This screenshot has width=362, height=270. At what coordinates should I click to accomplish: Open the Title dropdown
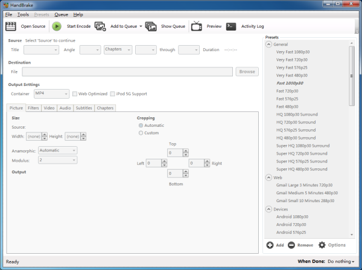pos(41,50)
